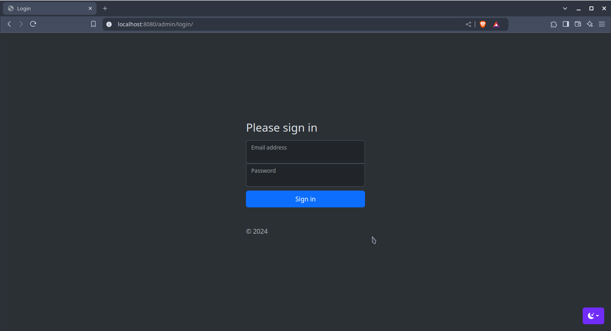Expand the tab search dropdown arrow
This screenshot has width=611, height=331.
point(565,8)
